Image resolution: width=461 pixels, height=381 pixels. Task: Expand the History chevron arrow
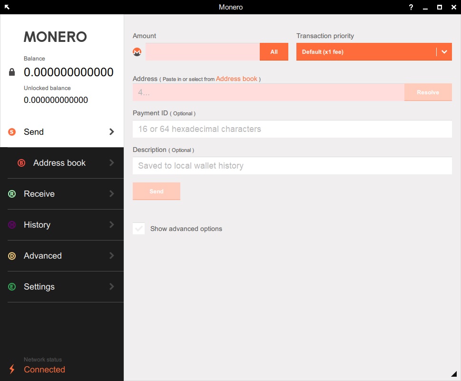click(111, 225)
